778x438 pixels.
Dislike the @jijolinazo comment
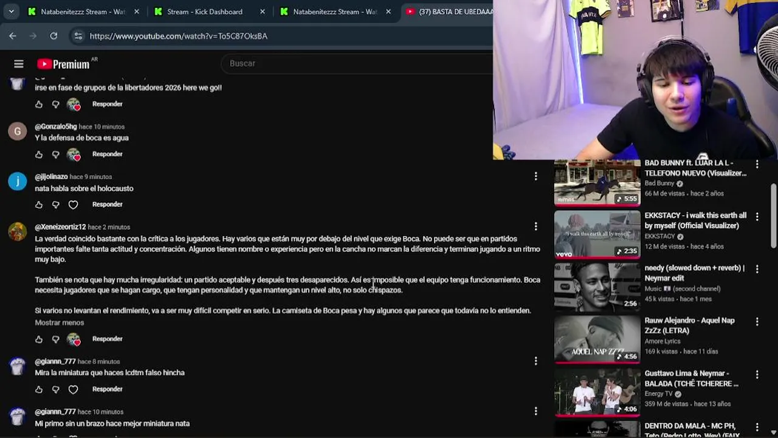(56, 205)
